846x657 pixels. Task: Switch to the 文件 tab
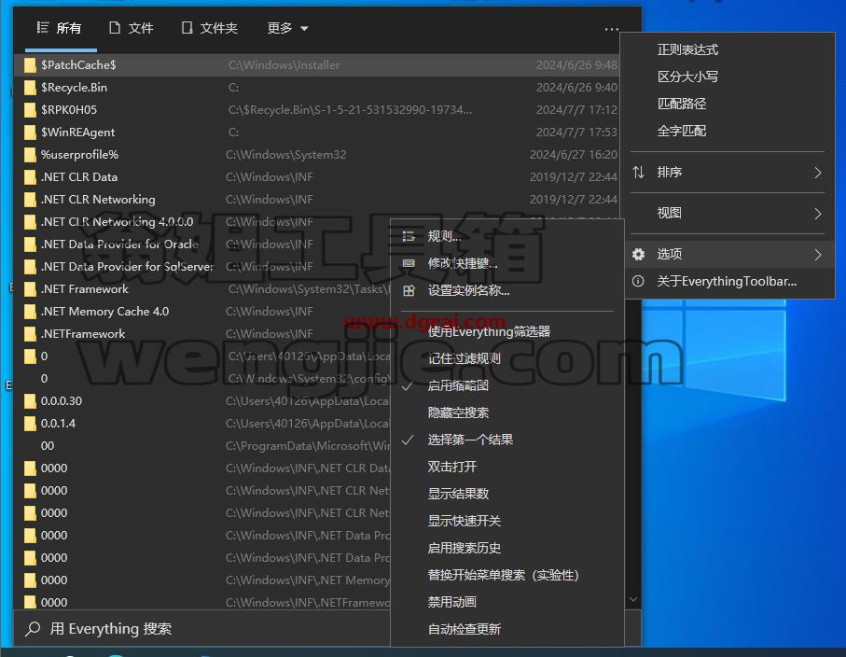click(132, 28)
